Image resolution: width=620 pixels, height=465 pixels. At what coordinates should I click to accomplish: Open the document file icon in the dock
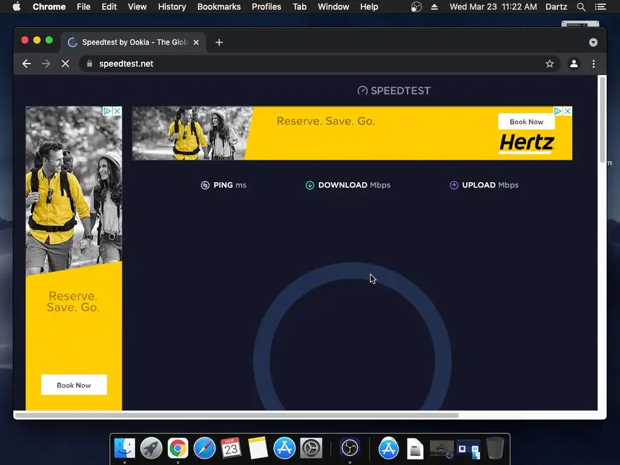415,449
